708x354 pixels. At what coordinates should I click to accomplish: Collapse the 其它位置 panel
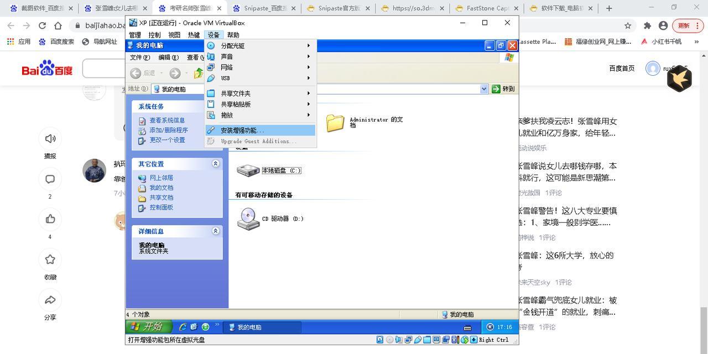pos(216,164)
